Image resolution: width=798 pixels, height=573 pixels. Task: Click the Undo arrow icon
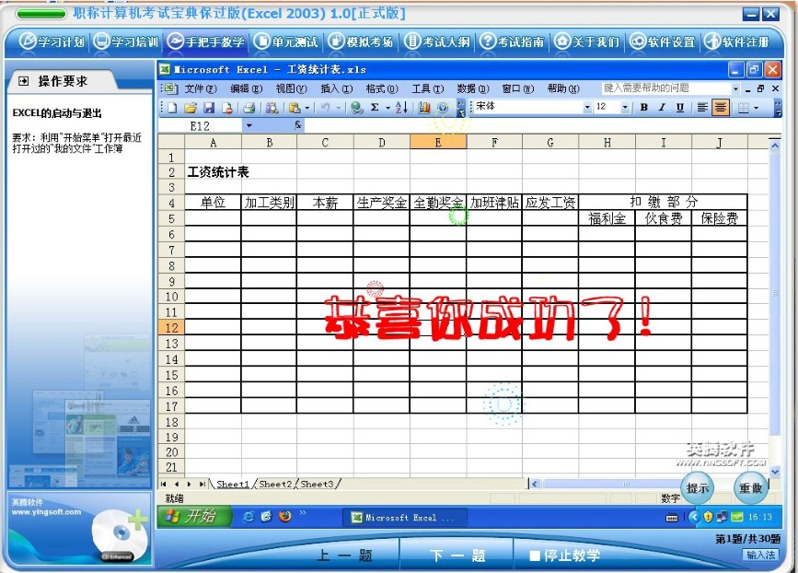coord(325,108)
